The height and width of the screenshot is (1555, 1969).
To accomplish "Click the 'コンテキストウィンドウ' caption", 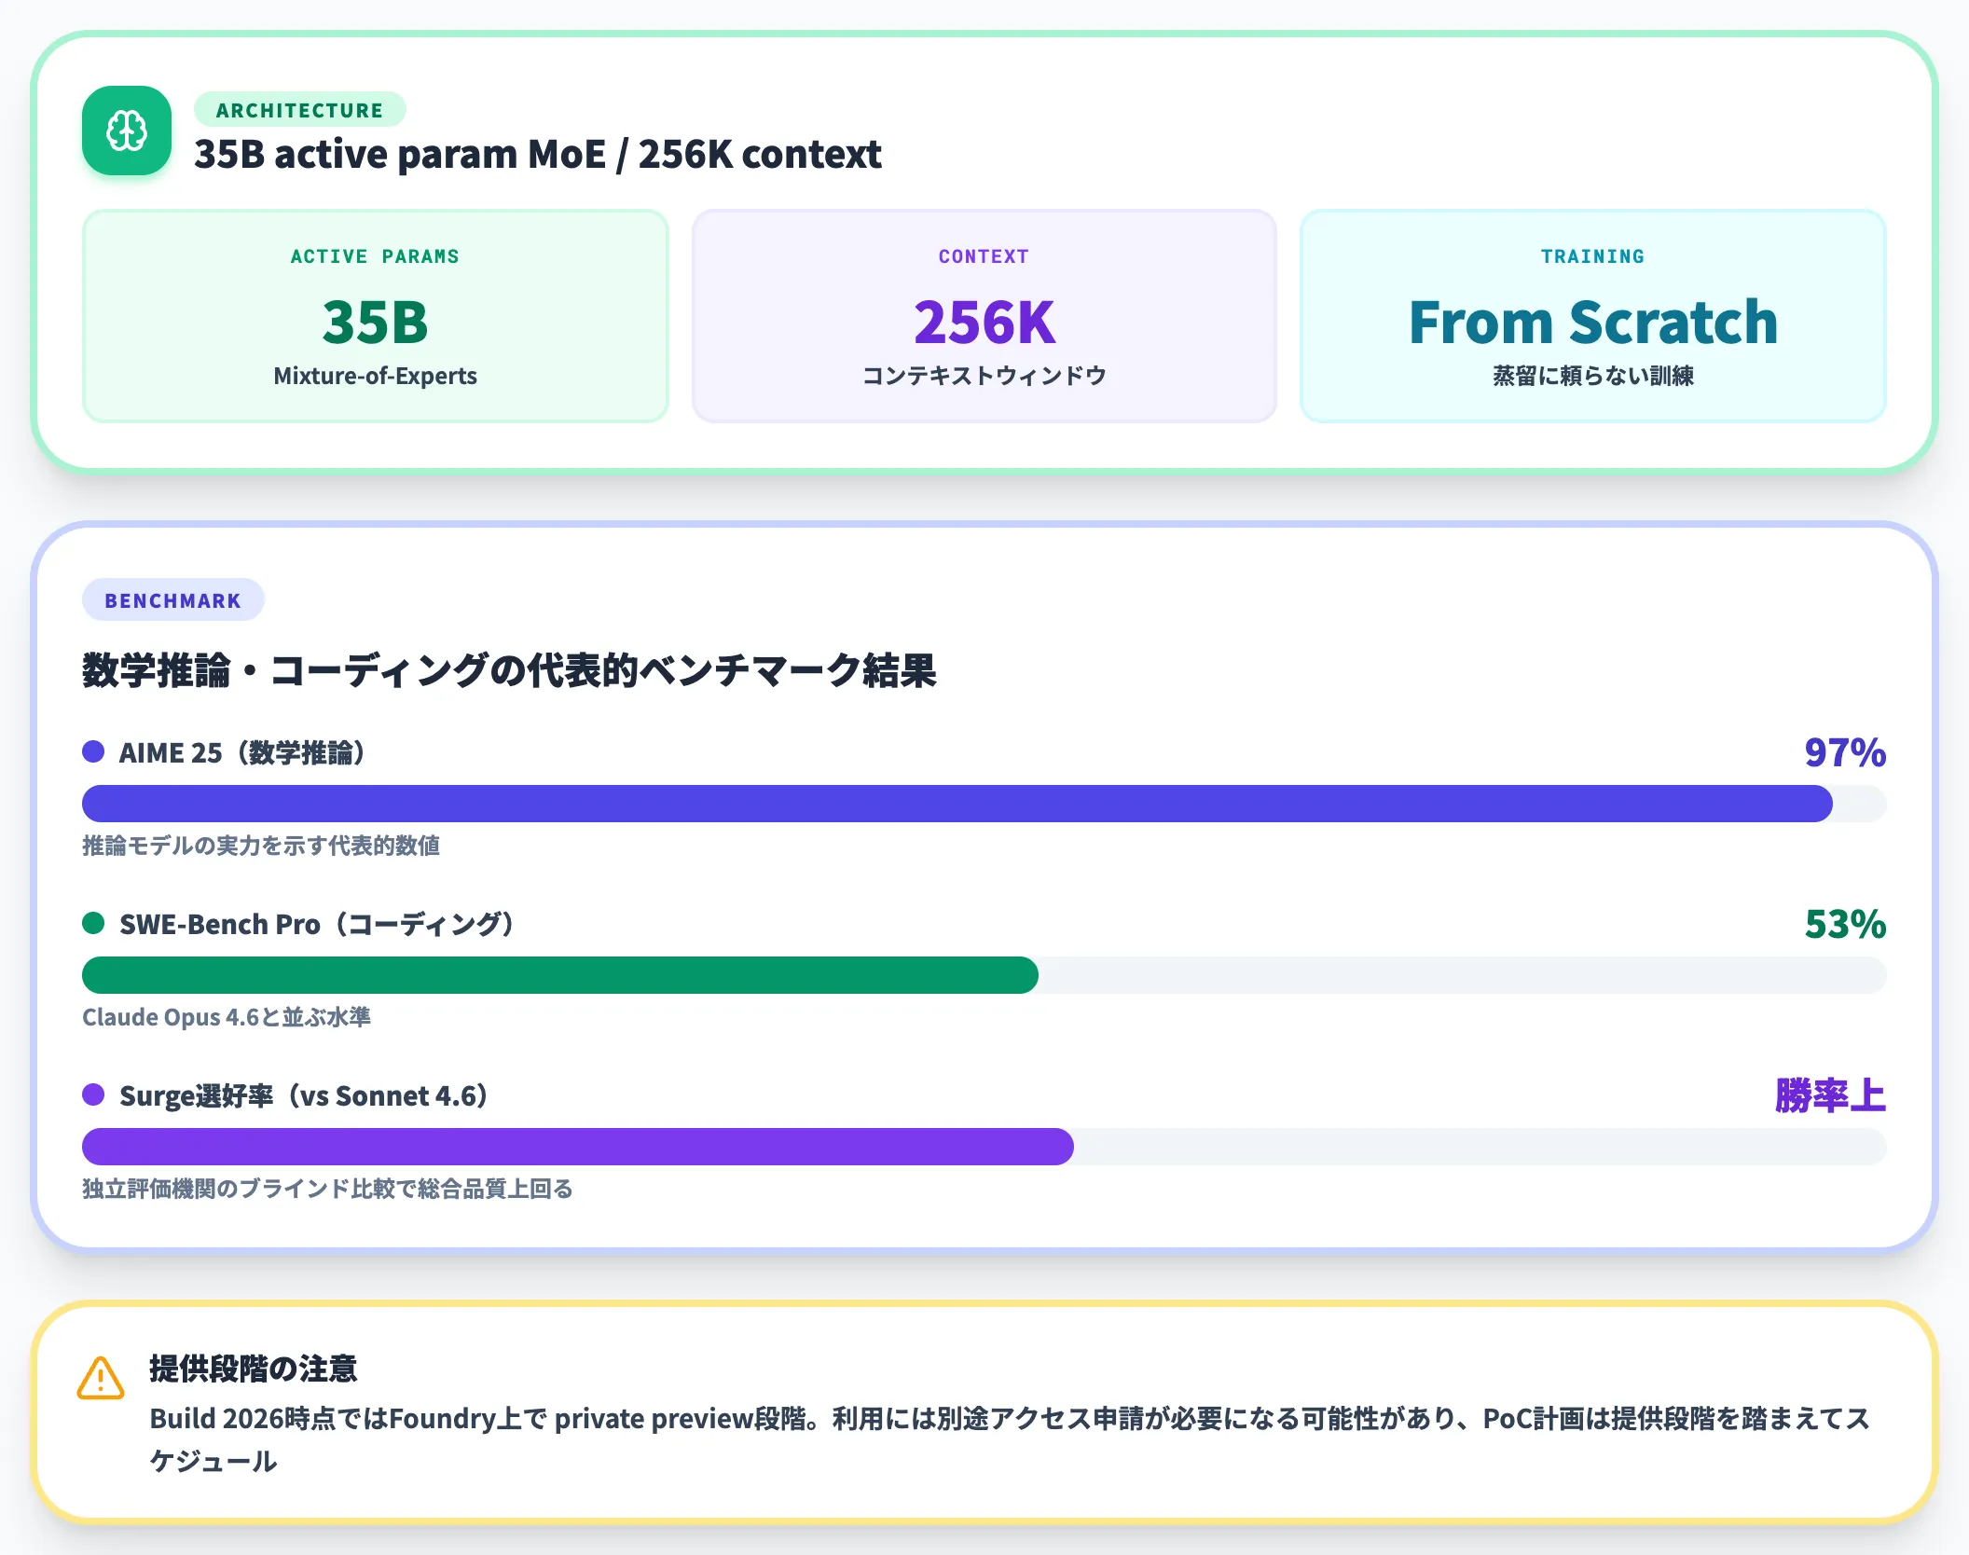I will point(984,376).
